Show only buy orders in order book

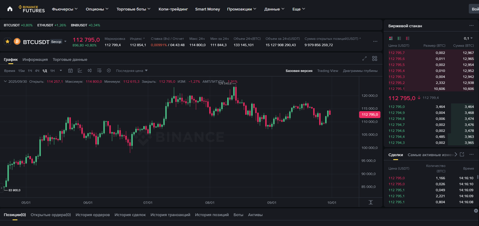[x=399, y=38]
